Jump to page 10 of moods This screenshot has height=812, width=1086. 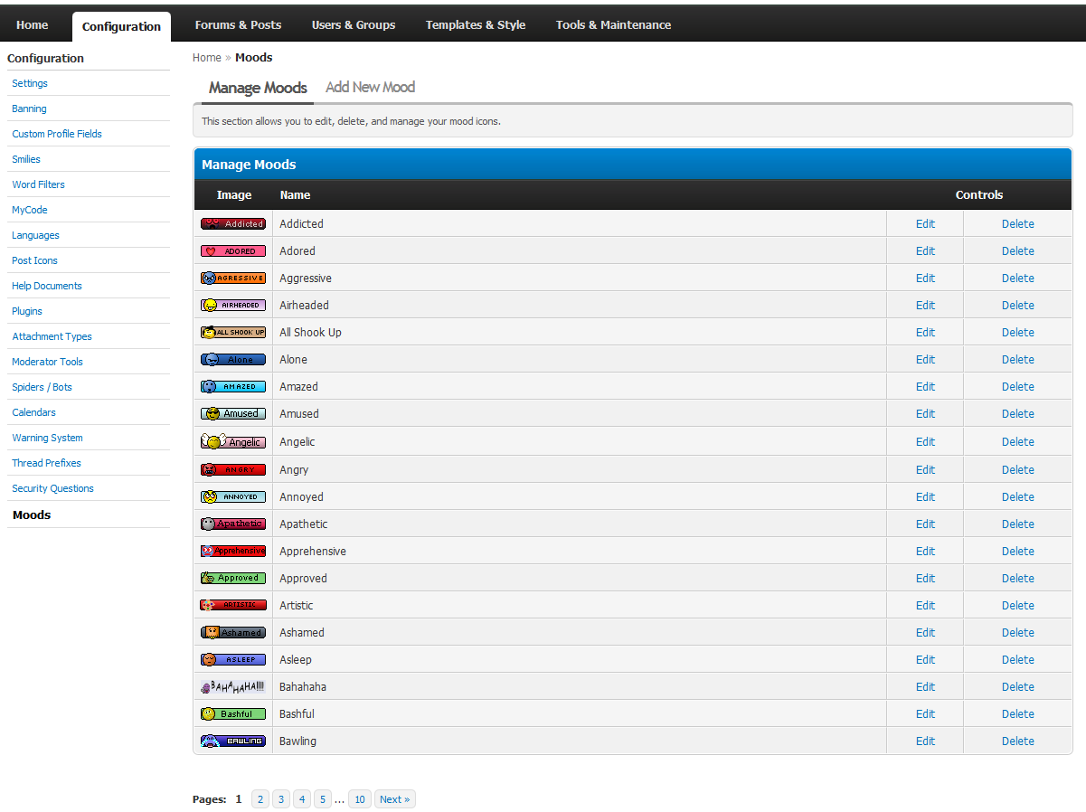[360, 799]
